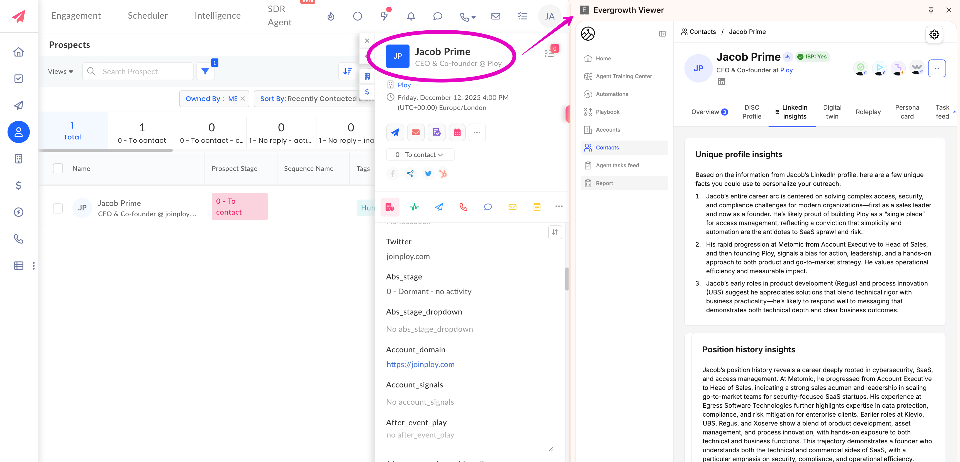
Task: Click the red call icon in the prospect action bar
Action: click(463, 207)
